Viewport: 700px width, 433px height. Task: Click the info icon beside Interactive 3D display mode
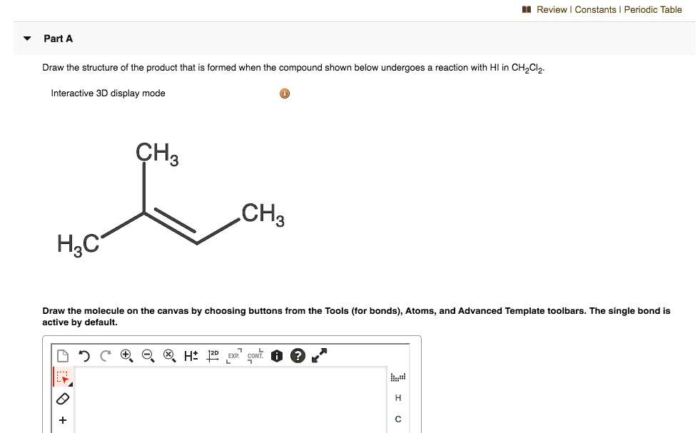284,93
